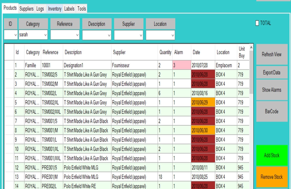This screenshot has width=291, height=189.
Task: Click the BarCode button
Action: pos(272,112)
